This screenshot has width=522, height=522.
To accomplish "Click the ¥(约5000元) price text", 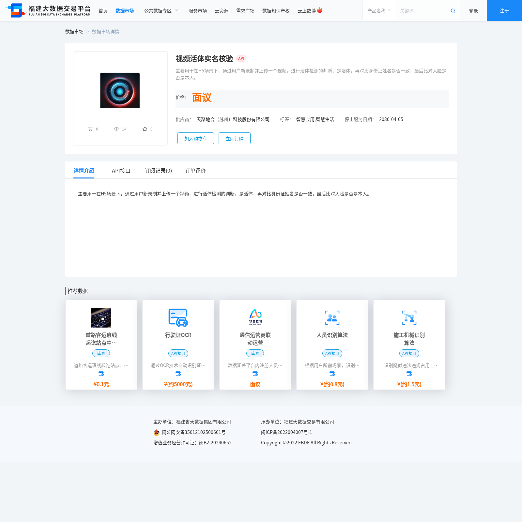I will click(178, 384).
